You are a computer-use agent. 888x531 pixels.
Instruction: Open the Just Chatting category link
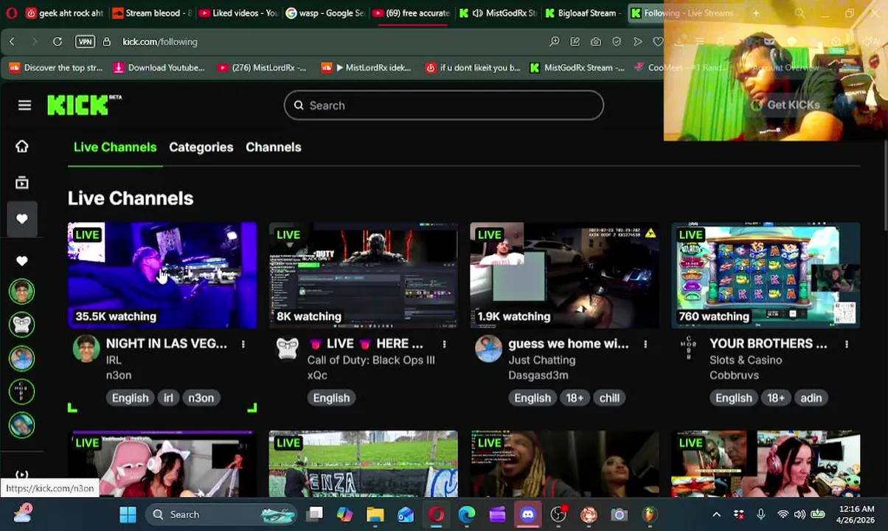pyautogui.click(x=541, y=360)
